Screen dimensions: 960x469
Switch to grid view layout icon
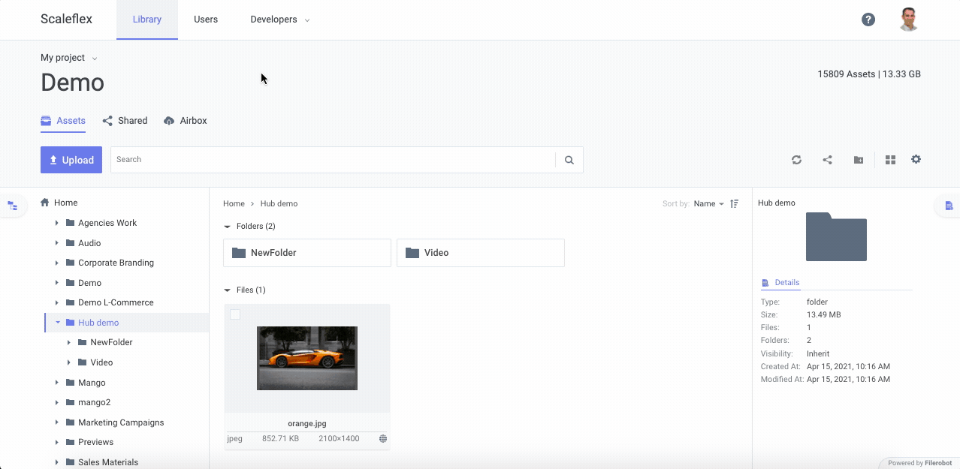click(890, 160)
